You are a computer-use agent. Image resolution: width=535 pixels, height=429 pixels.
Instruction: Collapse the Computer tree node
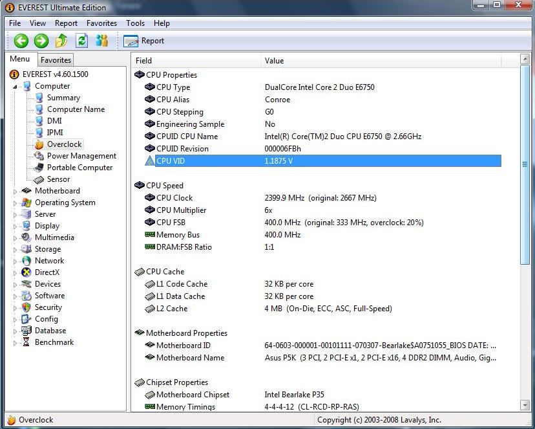15,87
